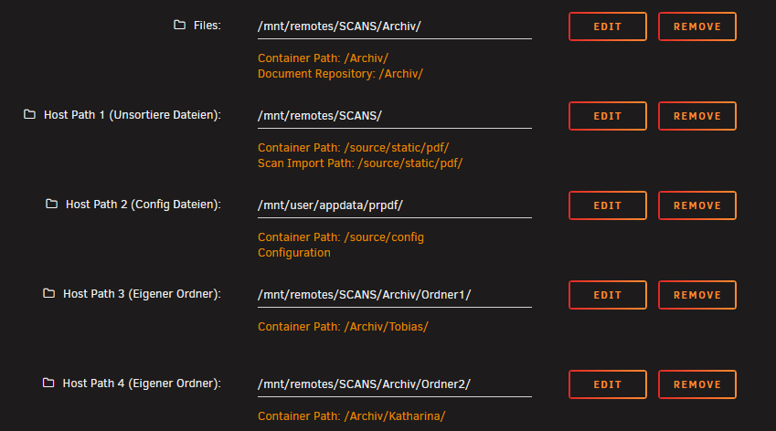Click the folder icon beside Files label

(179, 25)
